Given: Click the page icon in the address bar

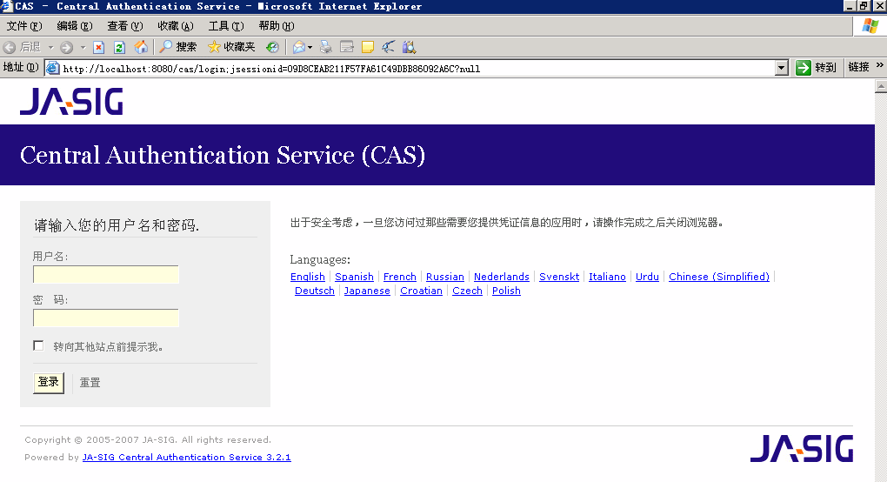Looking at the screenshot, I should click(x=52, y=69).
